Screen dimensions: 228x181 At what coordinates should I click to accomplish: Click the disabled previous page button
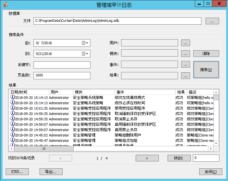click(x=60, y=158)
